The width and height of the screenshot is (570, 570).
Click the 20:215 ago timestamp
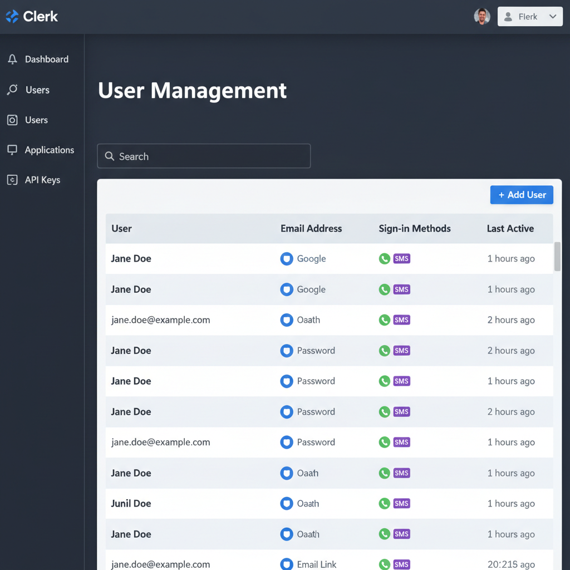[x=511, y=564]
